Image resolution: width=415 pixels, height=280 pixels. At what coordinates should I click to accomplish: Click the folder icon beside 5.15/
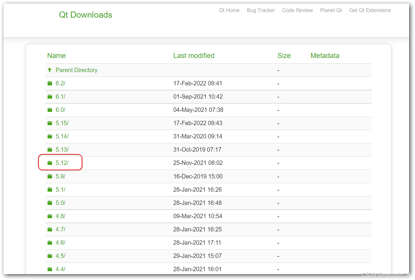coord(50,123)
